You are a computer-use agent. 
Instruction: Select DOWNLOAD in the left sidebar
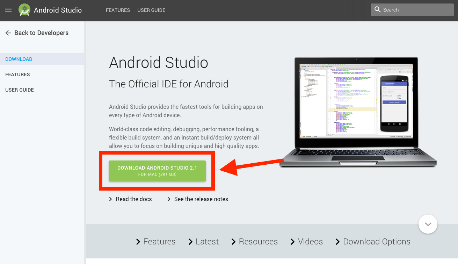pos(42,59)
